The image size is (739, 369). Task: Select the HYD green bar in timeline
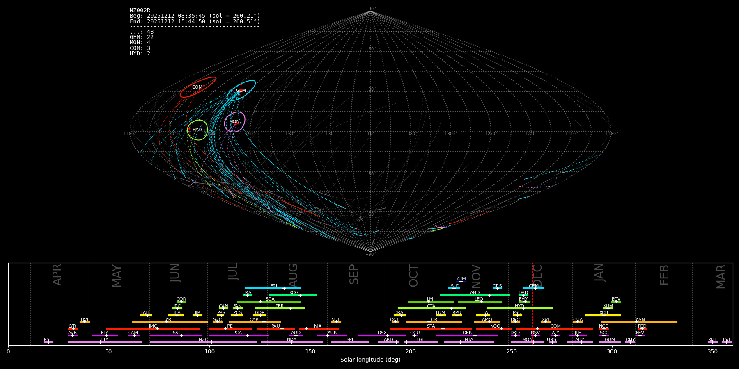coord(519,308)
